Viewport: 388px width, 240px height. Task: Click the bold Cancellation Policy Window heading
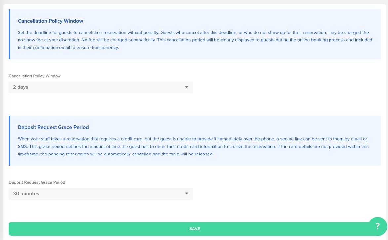pyautogui.click(x=51, y=21)
